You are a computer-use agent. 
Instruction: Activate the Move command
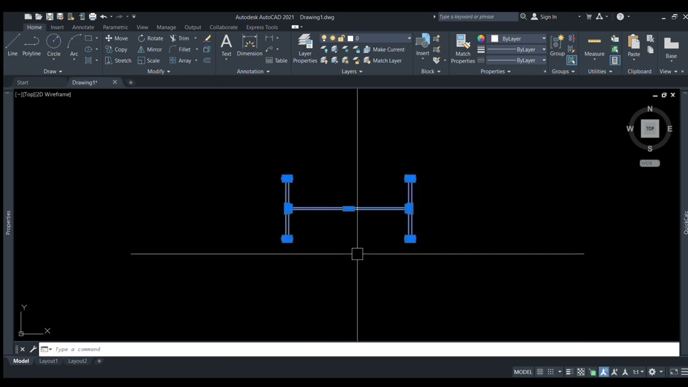pyautogui.click(x=117, y=38)
